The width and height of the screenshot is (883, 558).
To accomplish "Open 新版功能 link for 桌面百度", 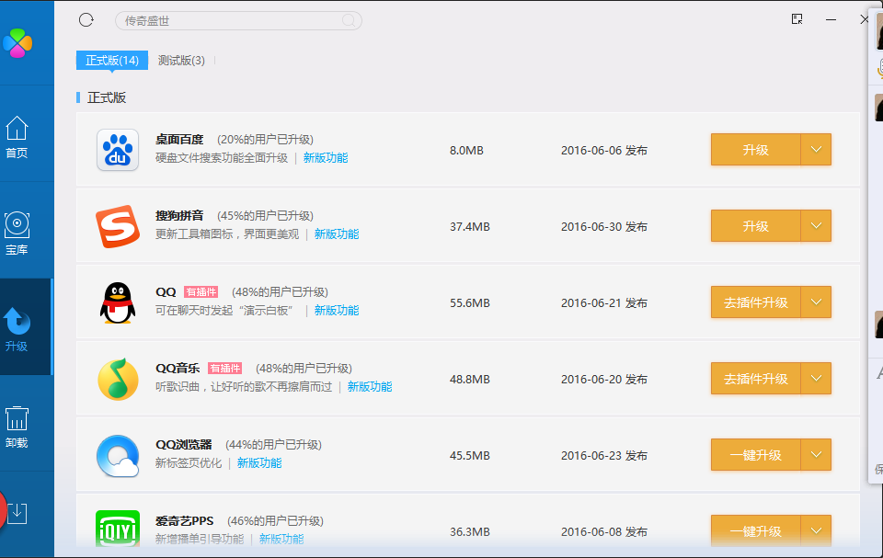I will pyautogui.click(x=326, y=158).
